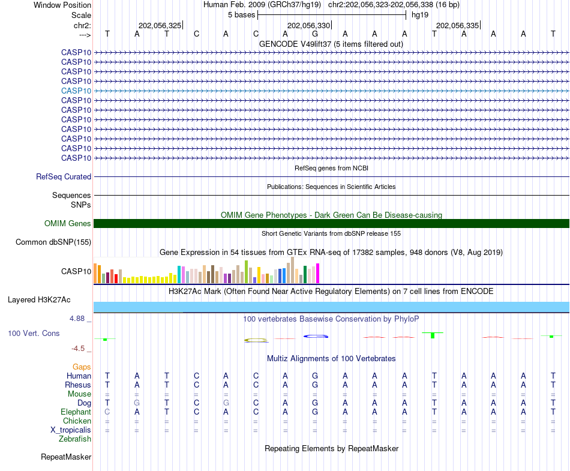Click the Gene Expression in 54 tissues title
Viewport: 570px width, 471px height.
point(331,252)
